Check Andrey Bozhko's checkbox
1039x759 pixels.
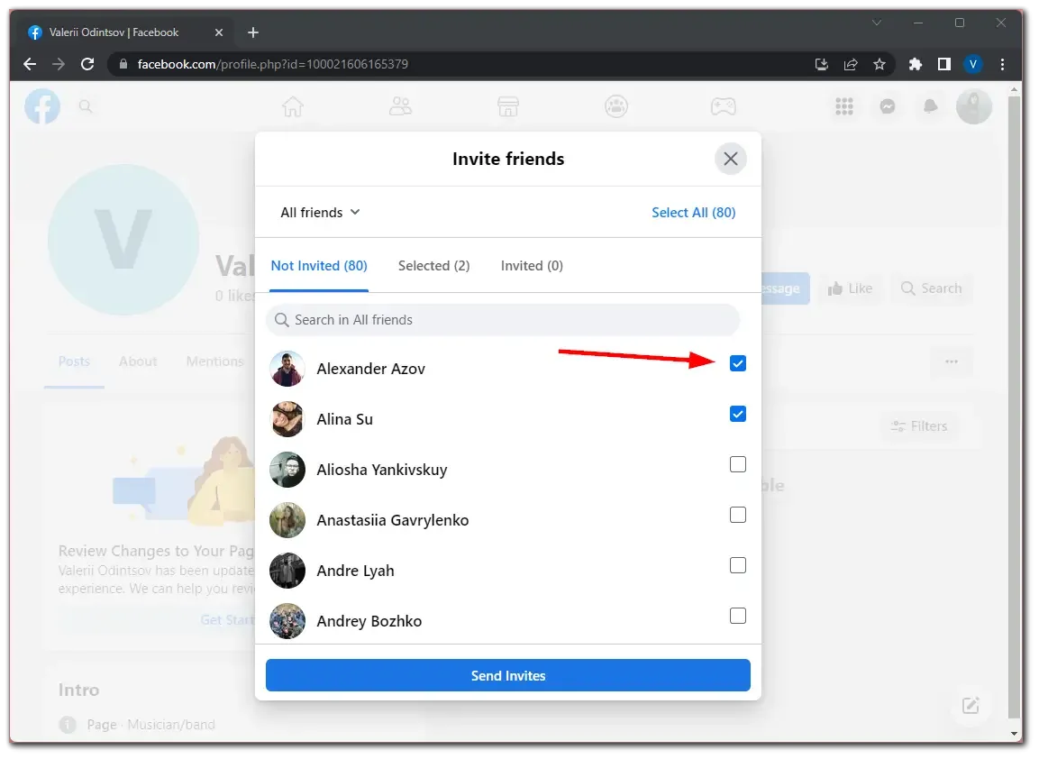coord(737,616)
